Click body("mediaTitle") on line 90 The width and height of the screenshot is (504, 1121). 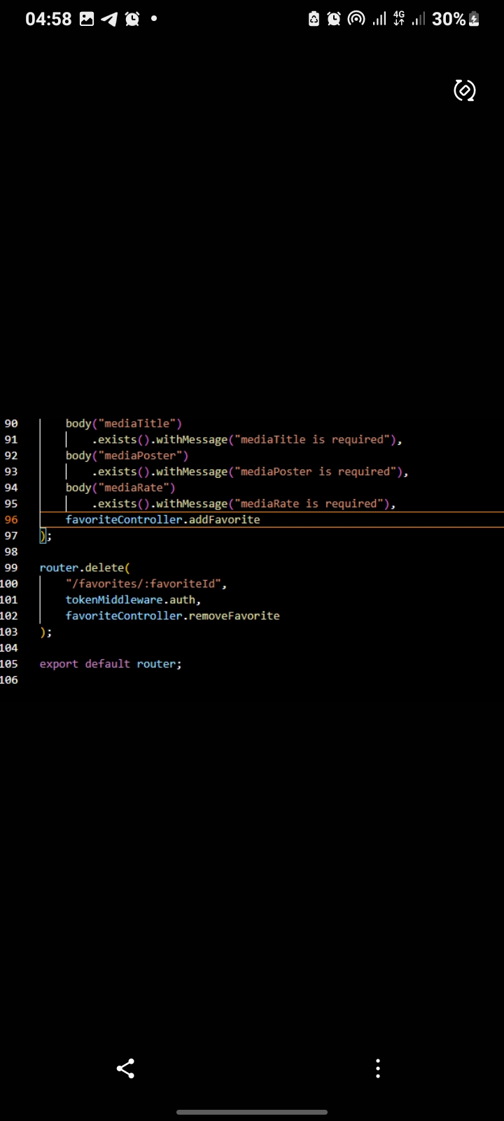point(123,423)
